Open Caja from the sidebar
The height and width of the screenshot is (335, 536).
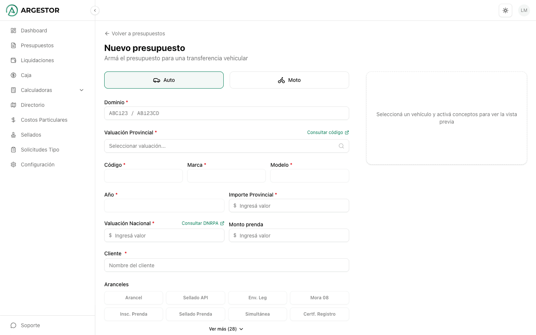pos(26,75)
